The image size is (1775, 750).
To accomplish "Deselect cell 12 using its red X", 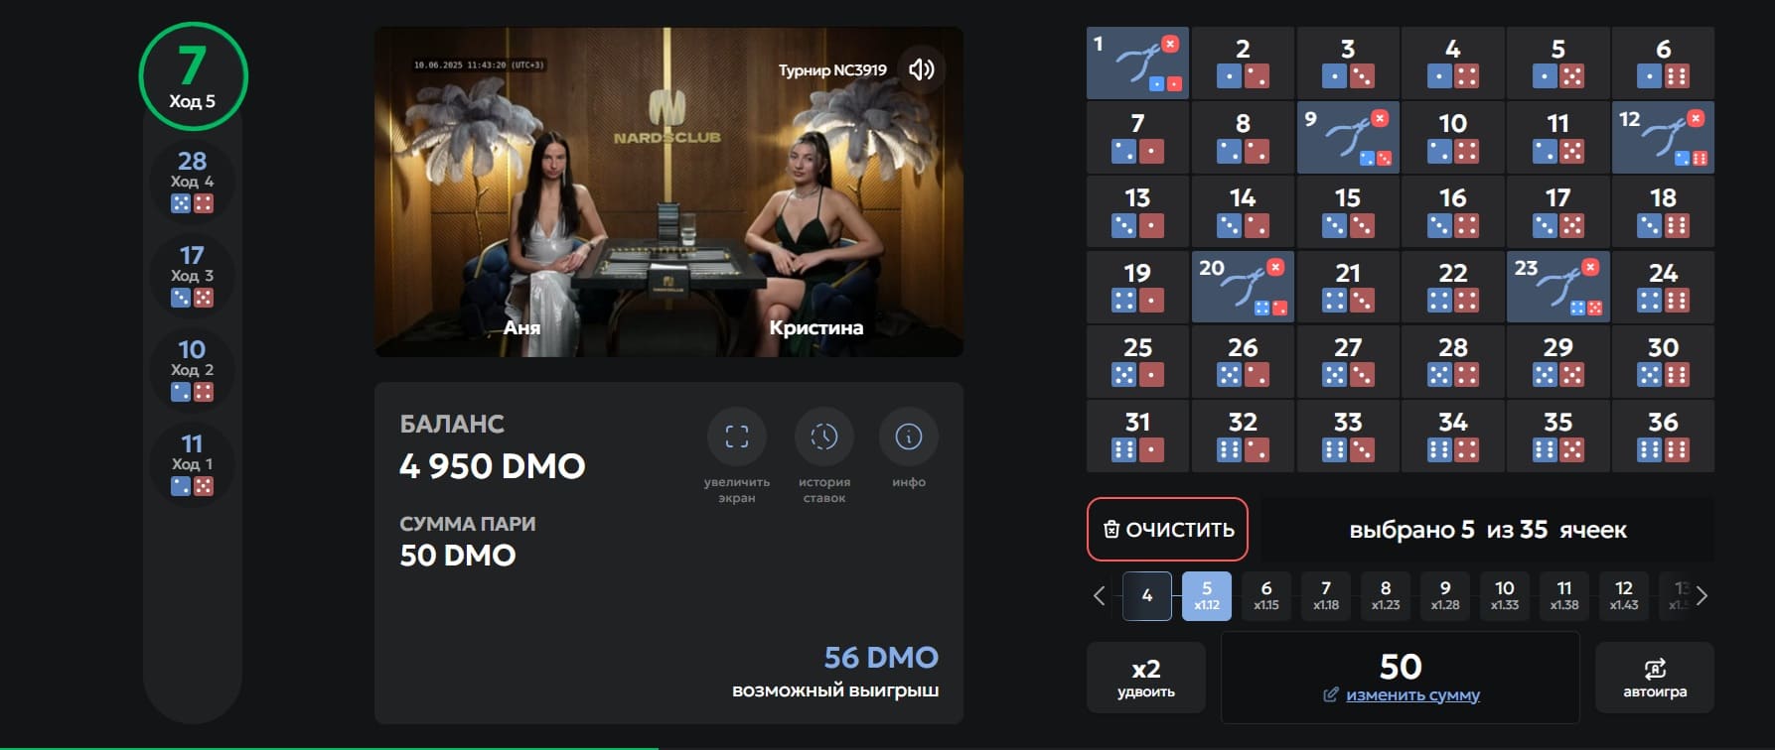I will (x=1696, y=118).
